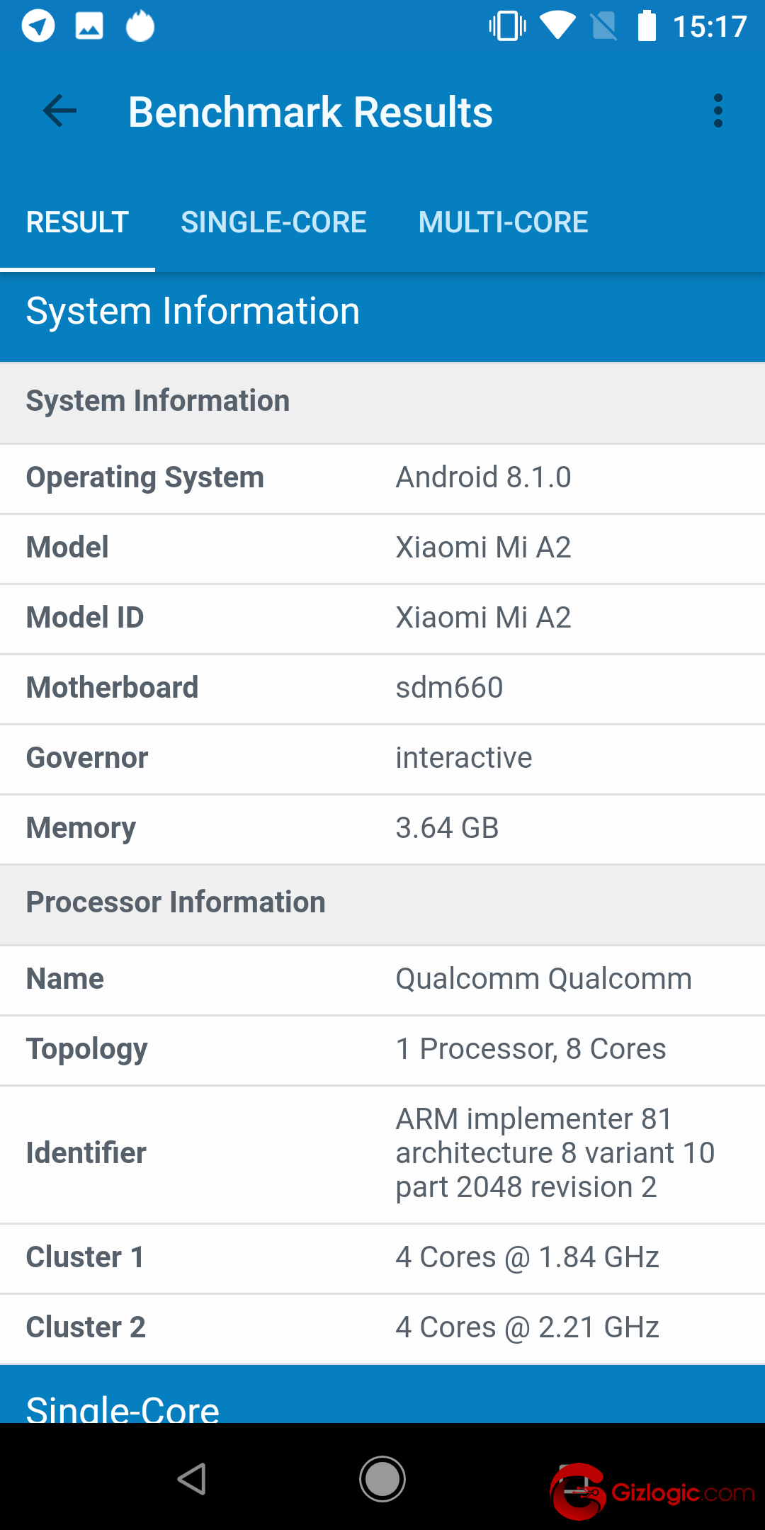Tap the Gizlogic.com watermark logo
Image resolution: width=765 pixels, height=1530 pixels.
click(x=652, y=1492)
